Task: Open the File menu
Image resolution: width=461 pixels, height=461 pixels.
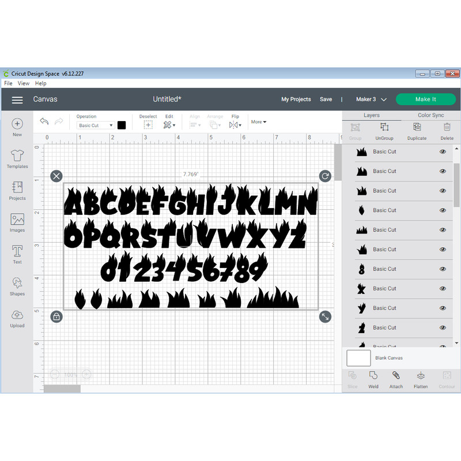Action: pyautogui.click(x=8, y=83)
